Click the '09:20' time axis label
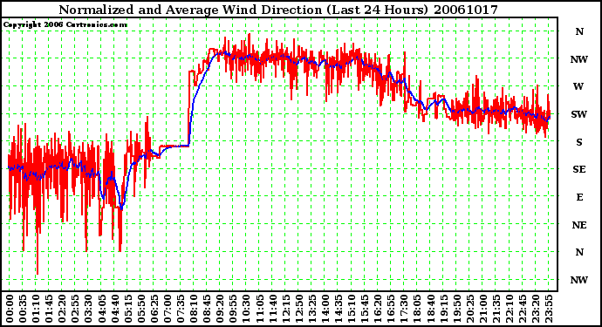Image resolution: width=602 pixels, height=327 pixels. click(220, 309)
